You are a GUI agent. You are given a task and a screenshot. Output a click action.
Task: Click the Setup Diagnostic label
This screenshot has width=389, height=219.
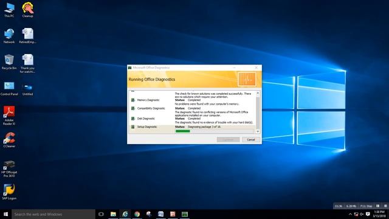[147, 127]
